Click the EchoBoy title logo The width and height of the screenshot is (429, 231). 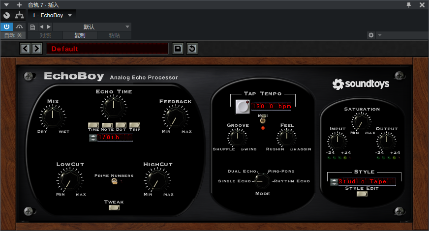[74, 76]
